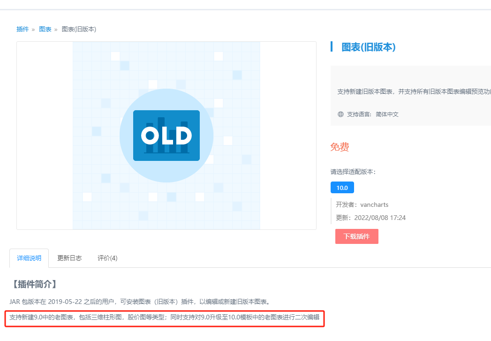491x341 pixels.
Task: Click the 支持新建旧版本图表 summary text
Action: (414, 92)
